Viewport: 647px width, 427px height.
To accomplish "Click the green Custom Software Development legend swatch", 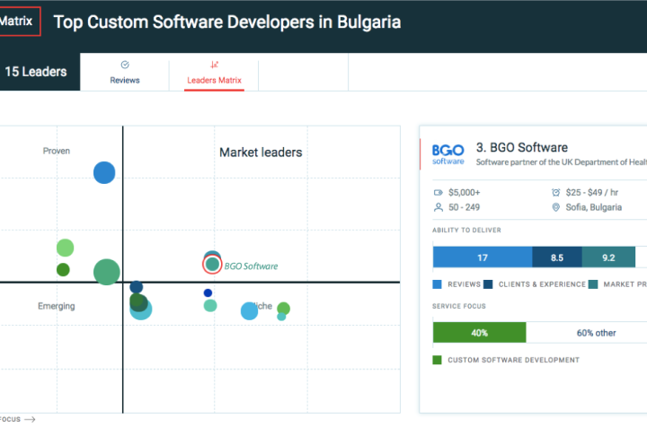I will (x=438, y=360).
